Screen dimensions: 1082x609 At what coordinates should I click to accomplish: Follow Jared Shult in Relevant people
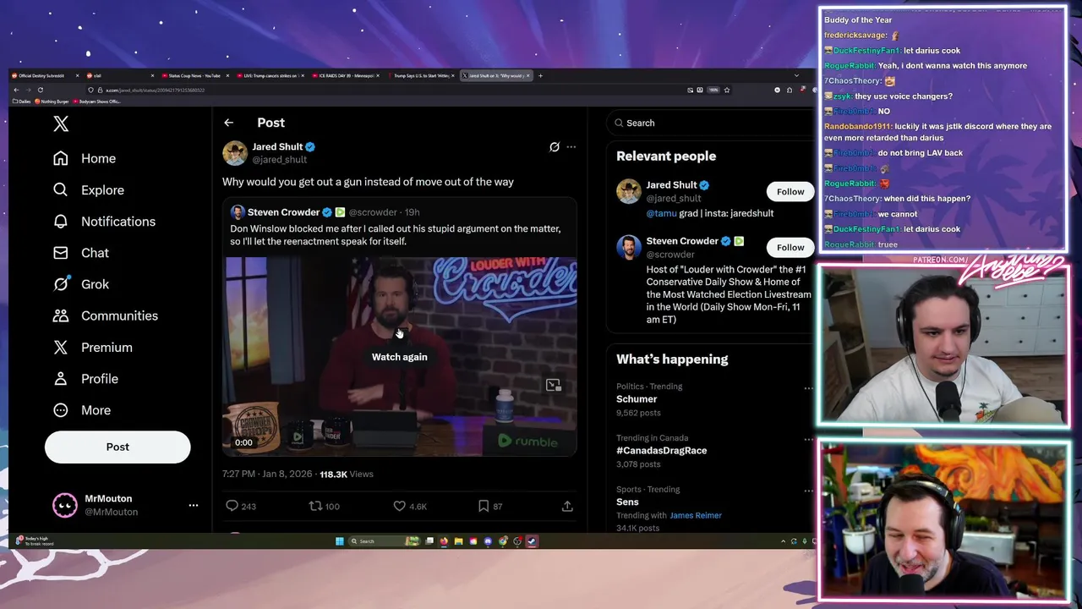(790, 191)
